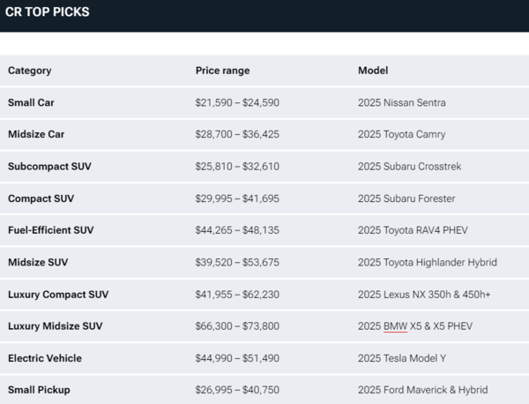The image size is (529, 404).
Task: Click the 2025 Tesla Model Y entry
Action: (x=402, y=358)
